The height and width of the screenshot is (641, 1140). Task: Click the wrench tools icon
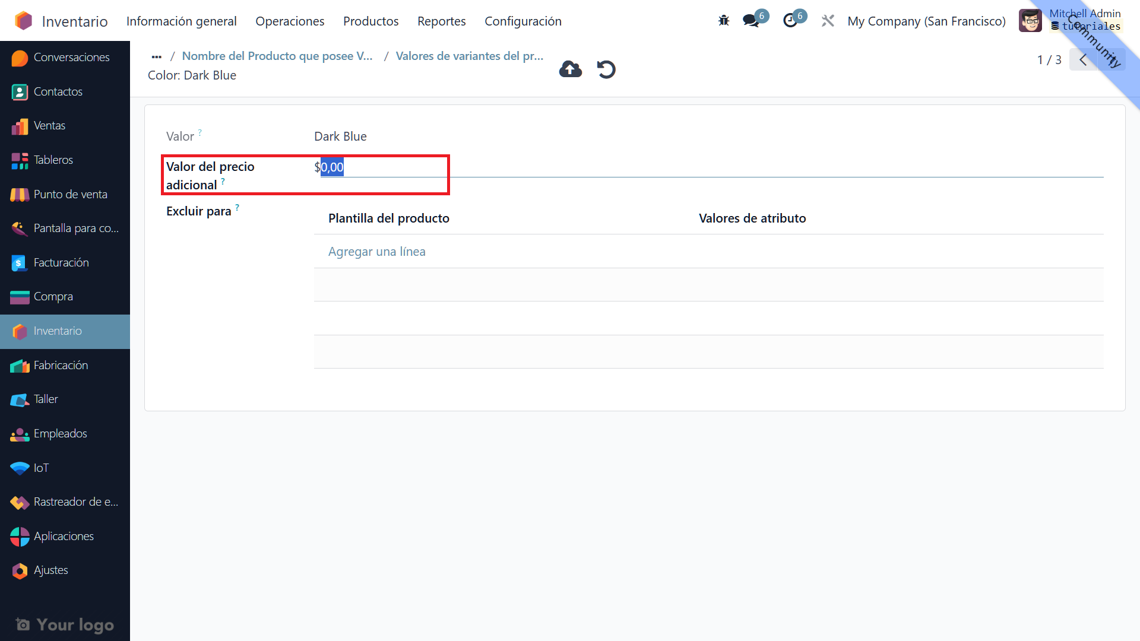coord(828,21)
